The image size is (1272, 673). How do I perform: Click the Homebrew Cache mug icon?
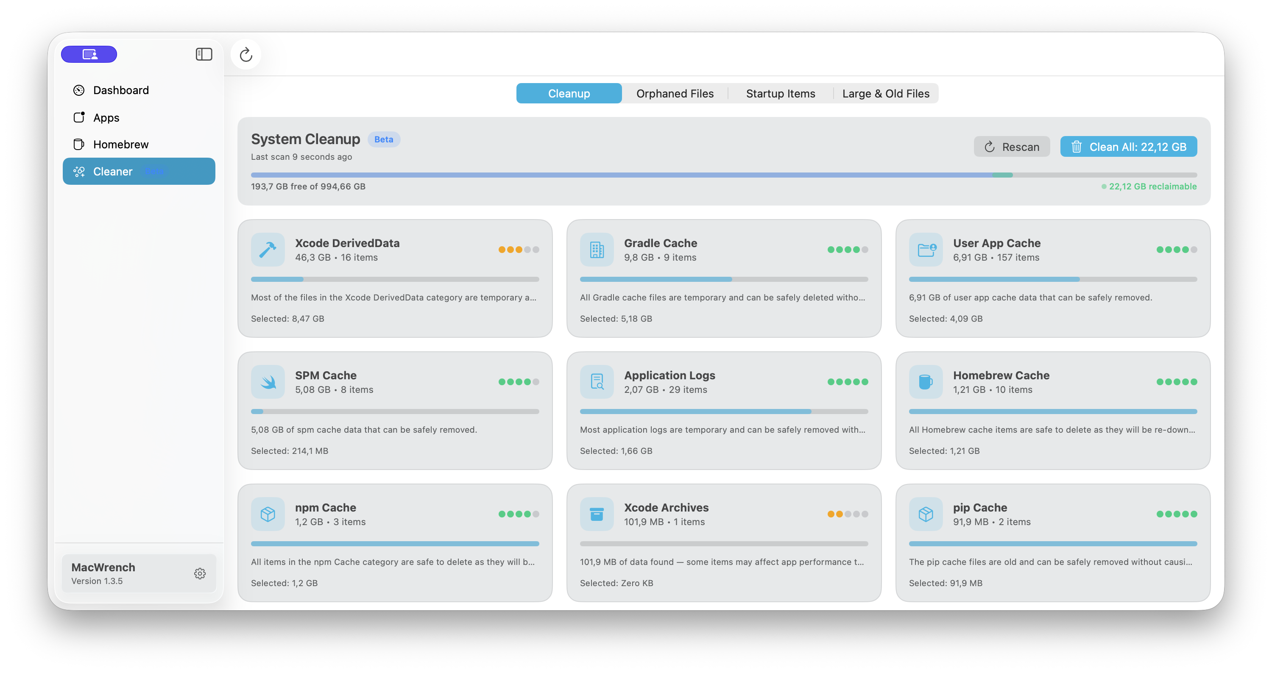click(x=925, y=382)
